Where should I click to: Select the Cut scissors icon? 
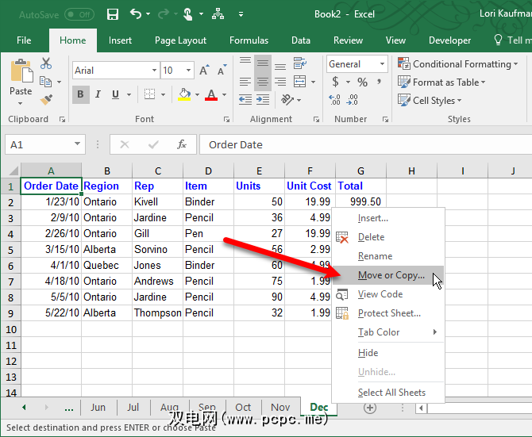(46, 64)
